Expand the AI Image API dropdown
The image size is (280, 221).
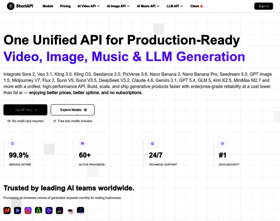click(x=118, y=6)
